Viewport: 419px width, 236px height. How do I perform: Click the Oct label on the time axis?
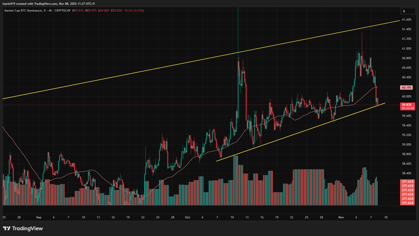click(x=187, y=217)
